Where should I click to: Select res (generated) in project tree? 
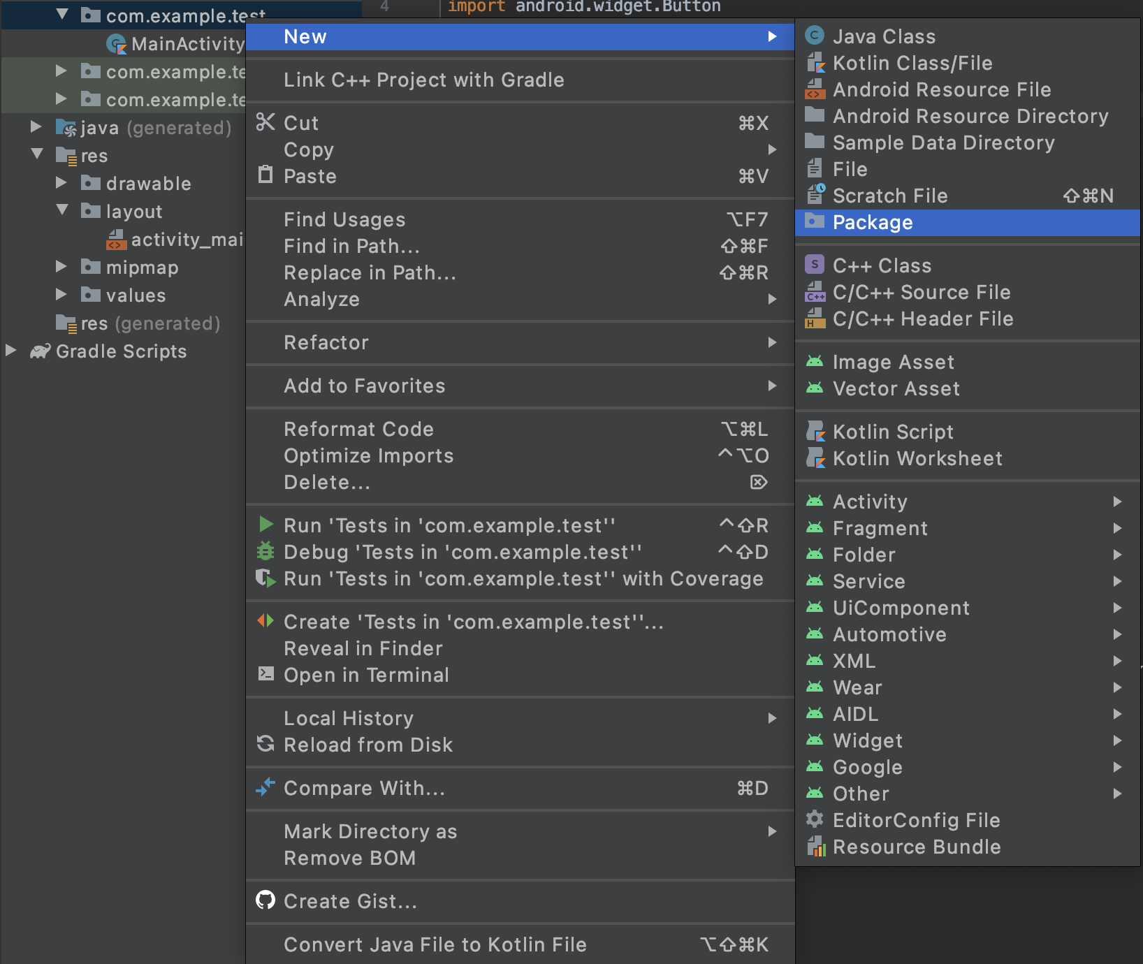[138, 323]
